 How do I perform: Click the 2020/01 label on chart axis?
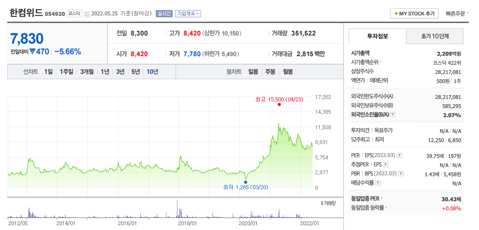tap(249, 224)
